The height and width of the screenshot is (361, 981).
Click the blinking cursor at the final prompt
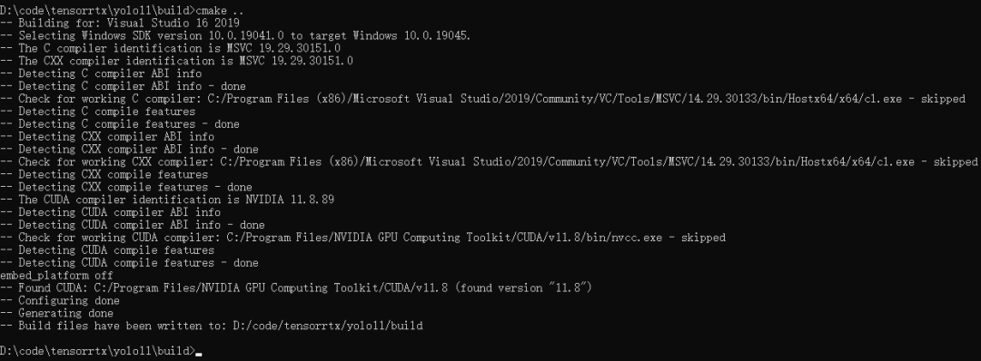pyautogui.click(x=198, y=354)
